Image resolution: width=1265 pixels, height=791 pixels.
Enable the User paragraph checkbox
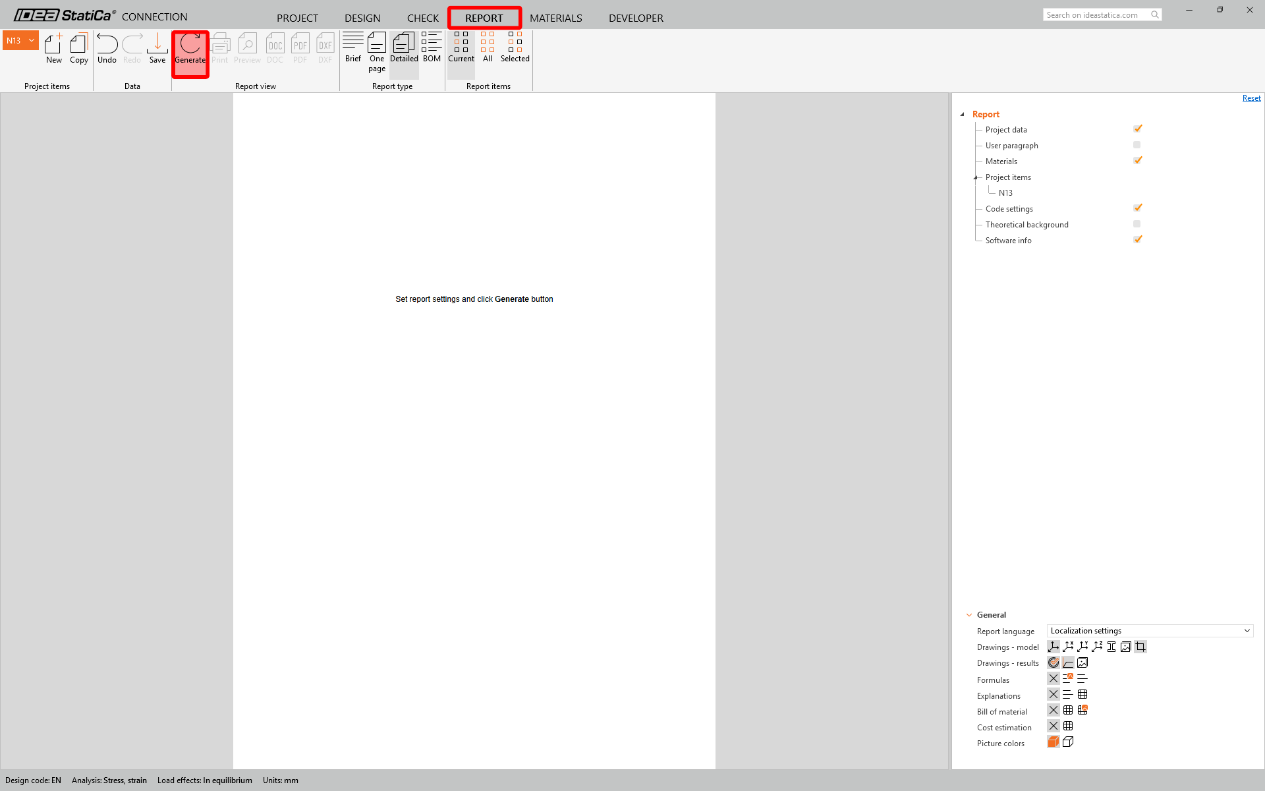(x=1137, y=145)
